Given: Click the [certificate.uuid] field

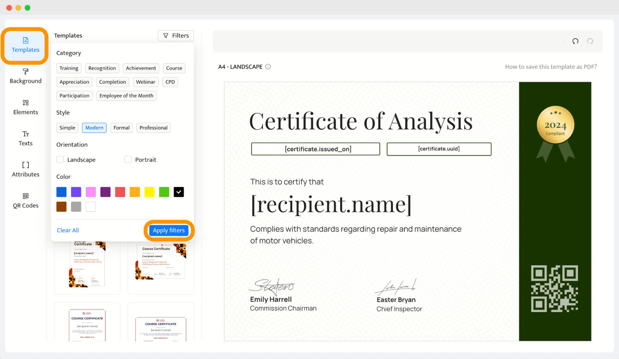Looking at the screenshot, I should 439,149.
